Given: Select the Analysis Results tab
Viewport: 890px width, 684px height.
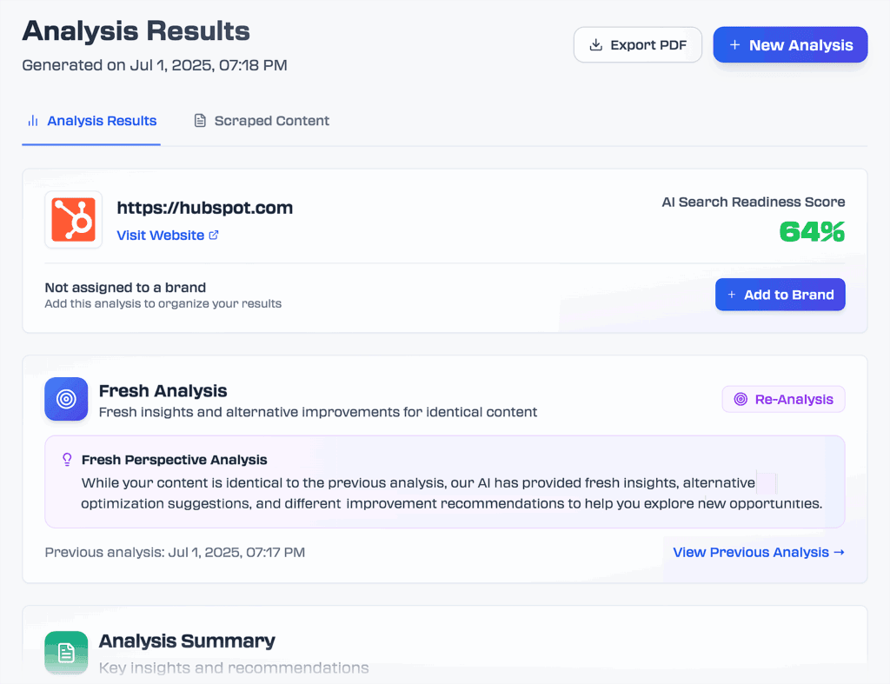Looking at the screenshot, I should coord(91,120).
